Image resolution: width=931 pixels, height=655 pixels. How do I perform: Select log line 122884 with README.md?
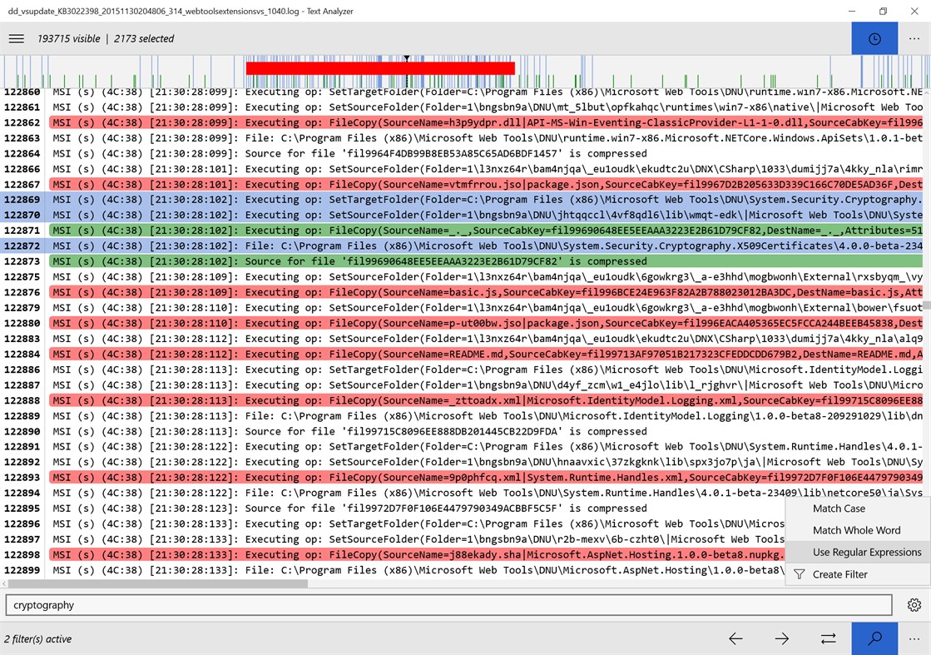[463, 354]
